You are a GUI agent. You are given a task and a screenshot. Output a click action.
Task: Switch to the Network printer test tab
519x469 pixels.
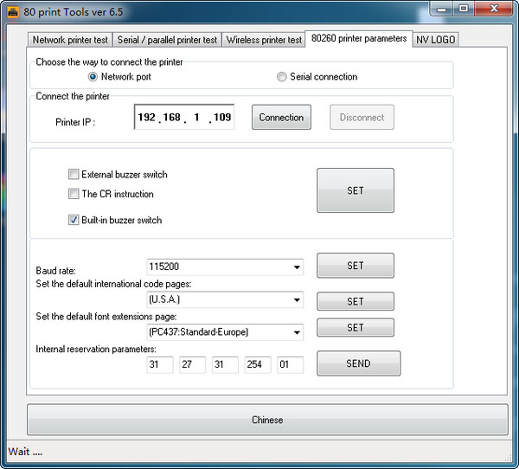[70, 40]
